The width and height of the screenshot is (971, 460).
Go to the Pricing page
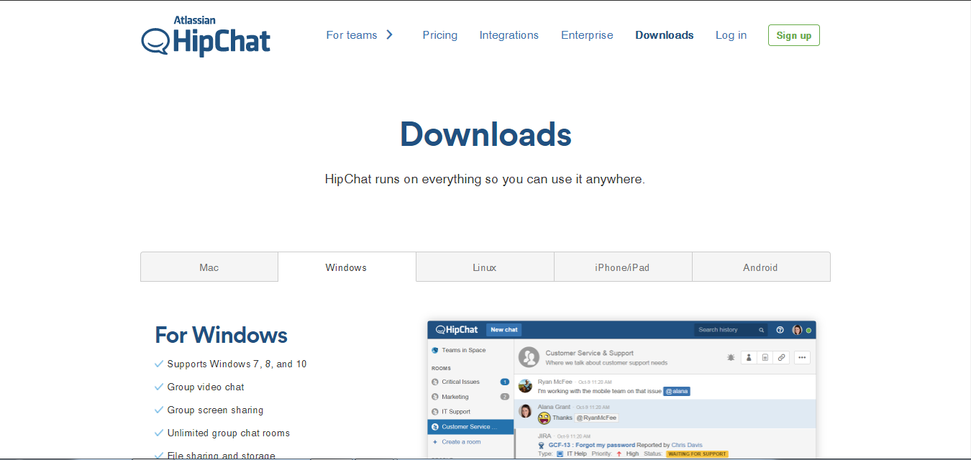[439, 35]
